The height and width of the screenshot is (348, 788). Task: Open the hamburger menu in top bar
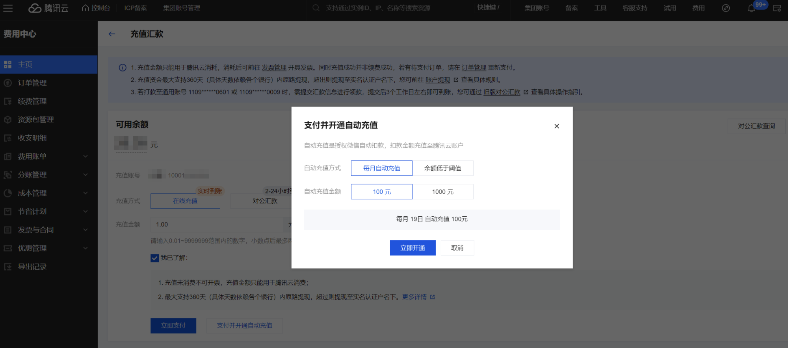click(8, 8)
